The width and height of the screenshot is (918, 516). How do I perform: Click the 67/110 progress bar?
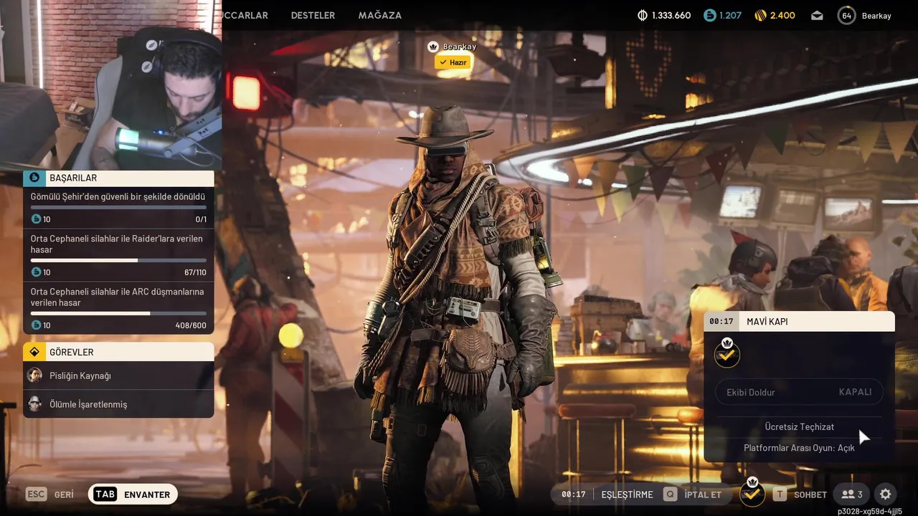[x=118, y=260]
